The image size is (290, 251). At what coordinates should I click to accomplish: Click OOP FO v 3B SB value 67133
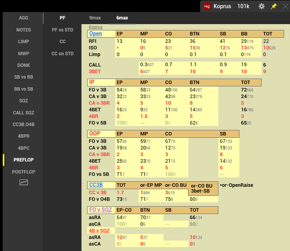coord(226,141)
